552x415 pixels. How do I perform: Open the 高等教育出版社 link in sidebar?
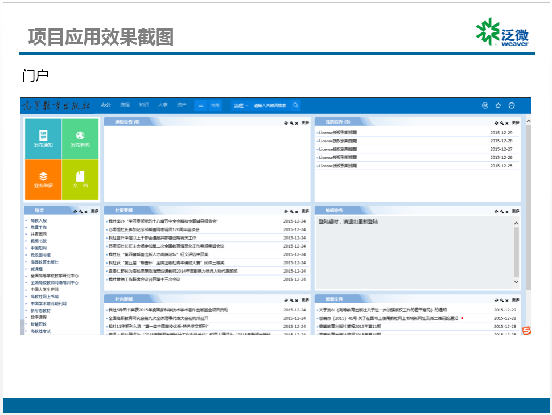pyautogui.click(x=44, y=262)
